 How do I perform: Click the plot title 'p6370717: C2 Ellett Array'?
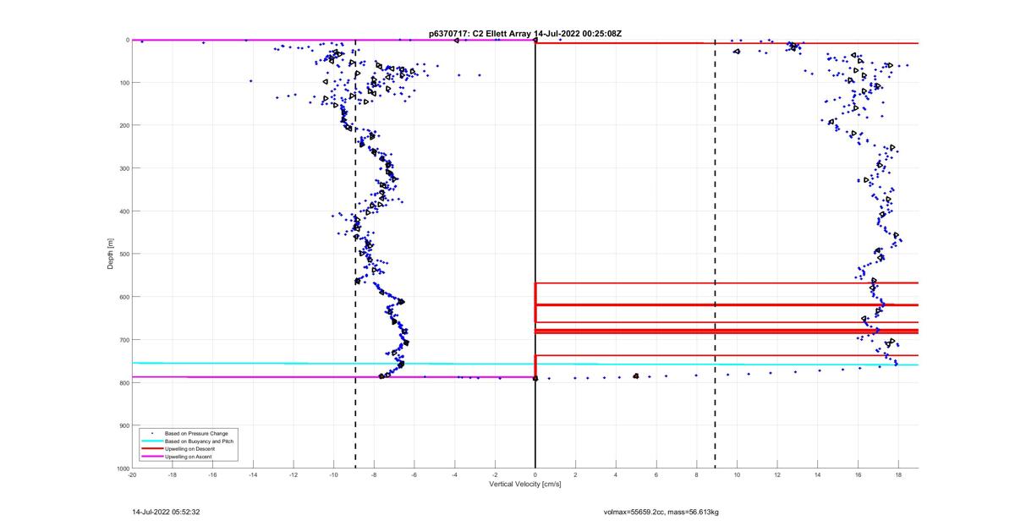click(480, 34)
